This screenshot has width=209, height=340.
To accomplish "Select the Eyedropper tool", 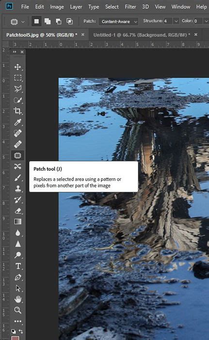I will (18, 122).
